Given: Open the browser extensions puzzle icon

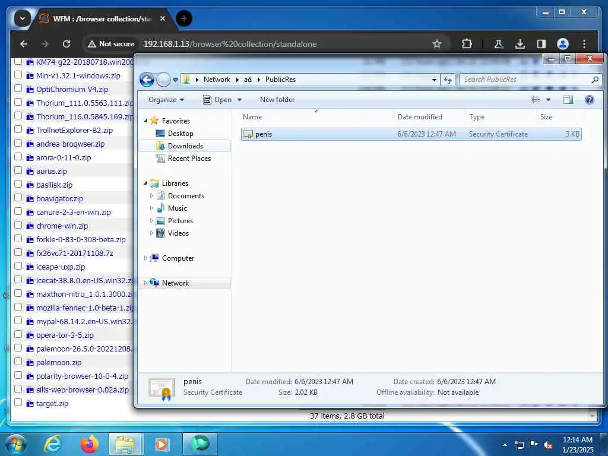Looking at the screenshot, I should (x=467, y=44).
